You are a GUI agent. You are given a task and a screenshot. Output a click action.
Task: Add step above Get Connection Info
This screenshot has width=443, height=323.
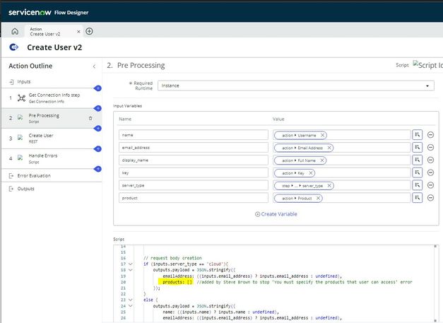point(98,88)
